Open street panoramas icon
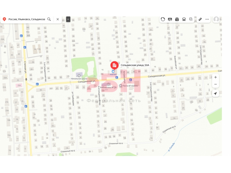This screenshot has height=173, width=231. [170, 19]
